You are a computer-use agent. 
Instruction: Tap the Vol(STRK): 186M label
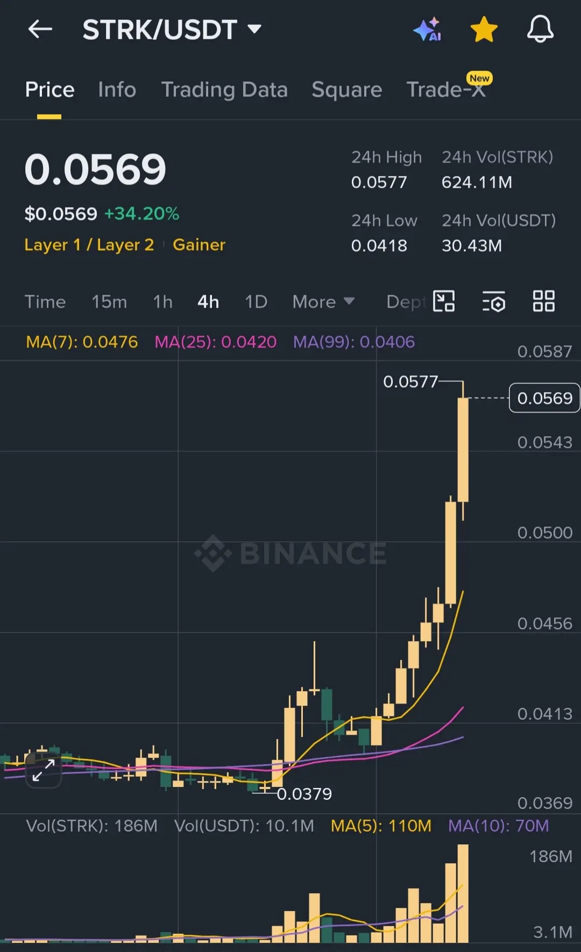point(92,826)
